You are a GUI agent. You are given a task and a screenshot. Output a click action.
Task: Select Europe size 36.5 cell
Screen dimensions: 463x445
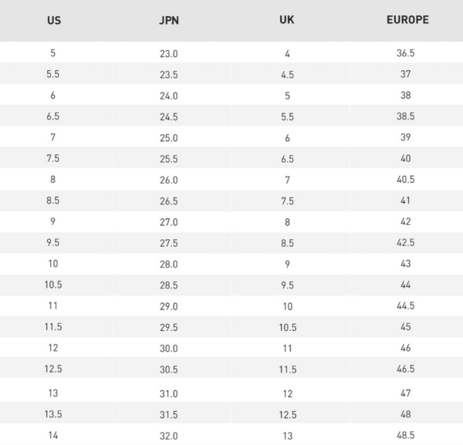[406, 54]
